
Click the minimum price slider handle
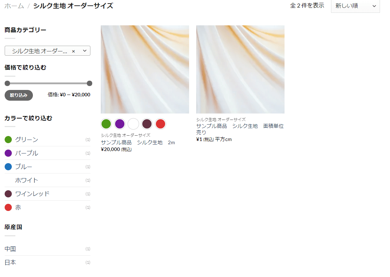click(x=7, y=84)
